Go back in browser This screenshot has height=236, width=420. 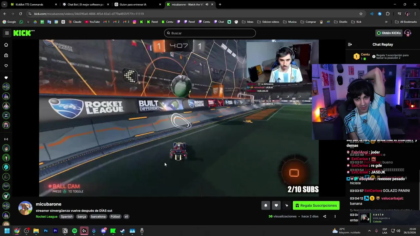[5, 14]
